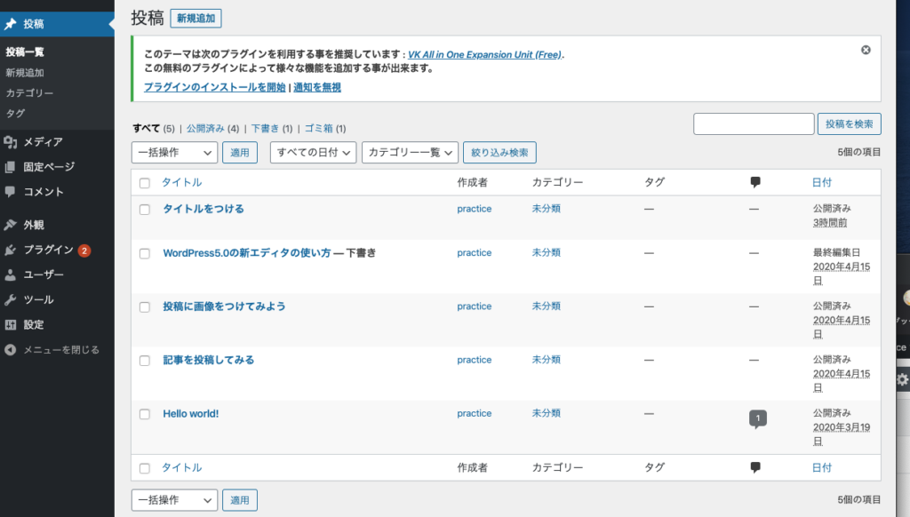
Task: Click the Plugins (プラグイン) plug icon
Action: [10, 250]
